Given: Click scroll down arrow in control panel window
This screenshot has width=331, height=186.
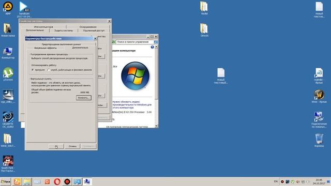Looking at the screenshot, I should point(156,126).
